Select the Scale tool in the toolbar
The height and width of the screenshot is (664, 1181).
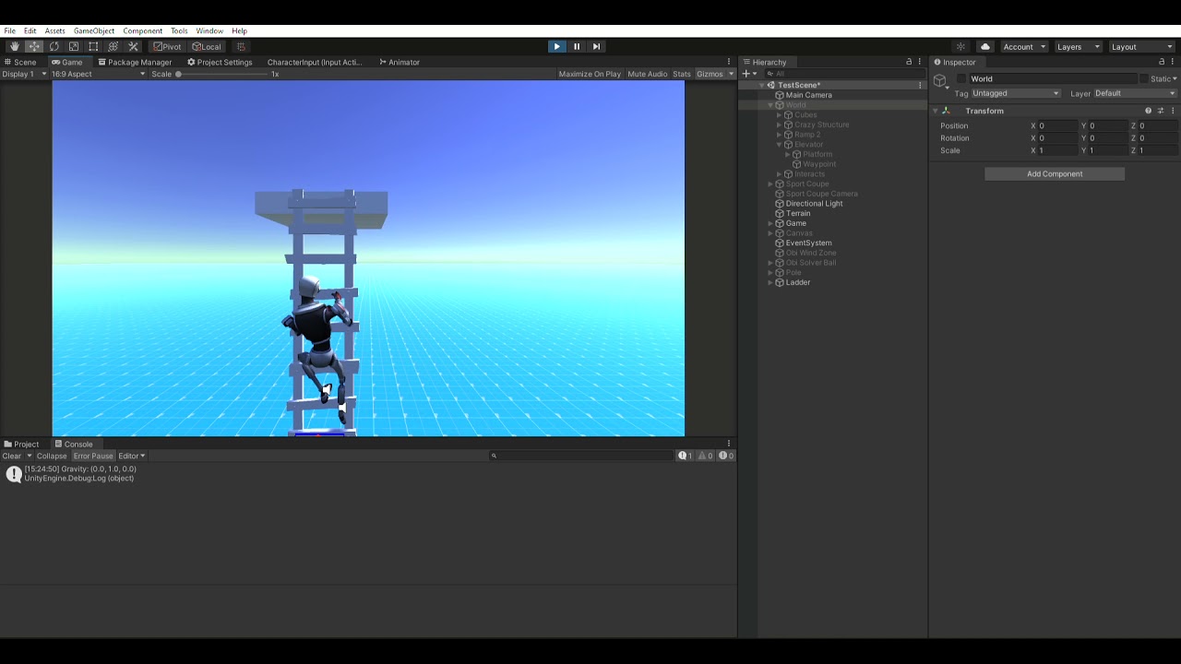pyautogui.click(x=74, y=46)
